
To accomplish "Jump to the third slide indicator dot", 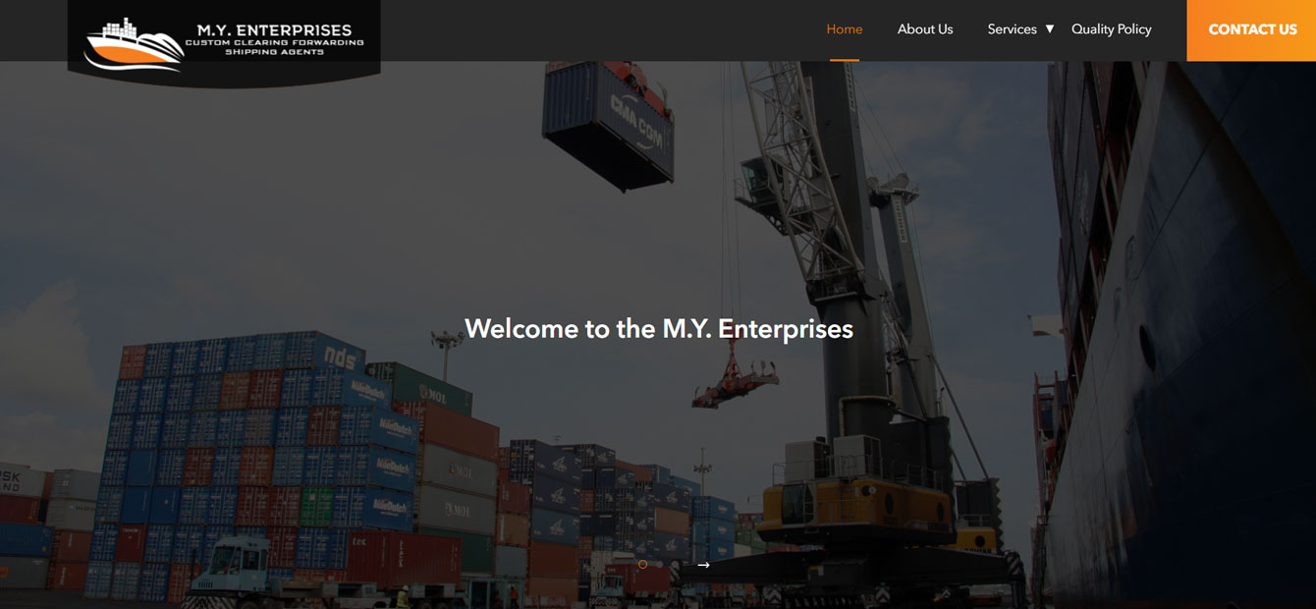I will (676, 565).
